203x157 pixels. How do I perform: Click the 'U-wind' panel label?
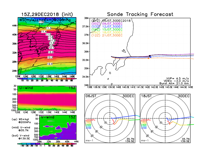pos(26,88)
